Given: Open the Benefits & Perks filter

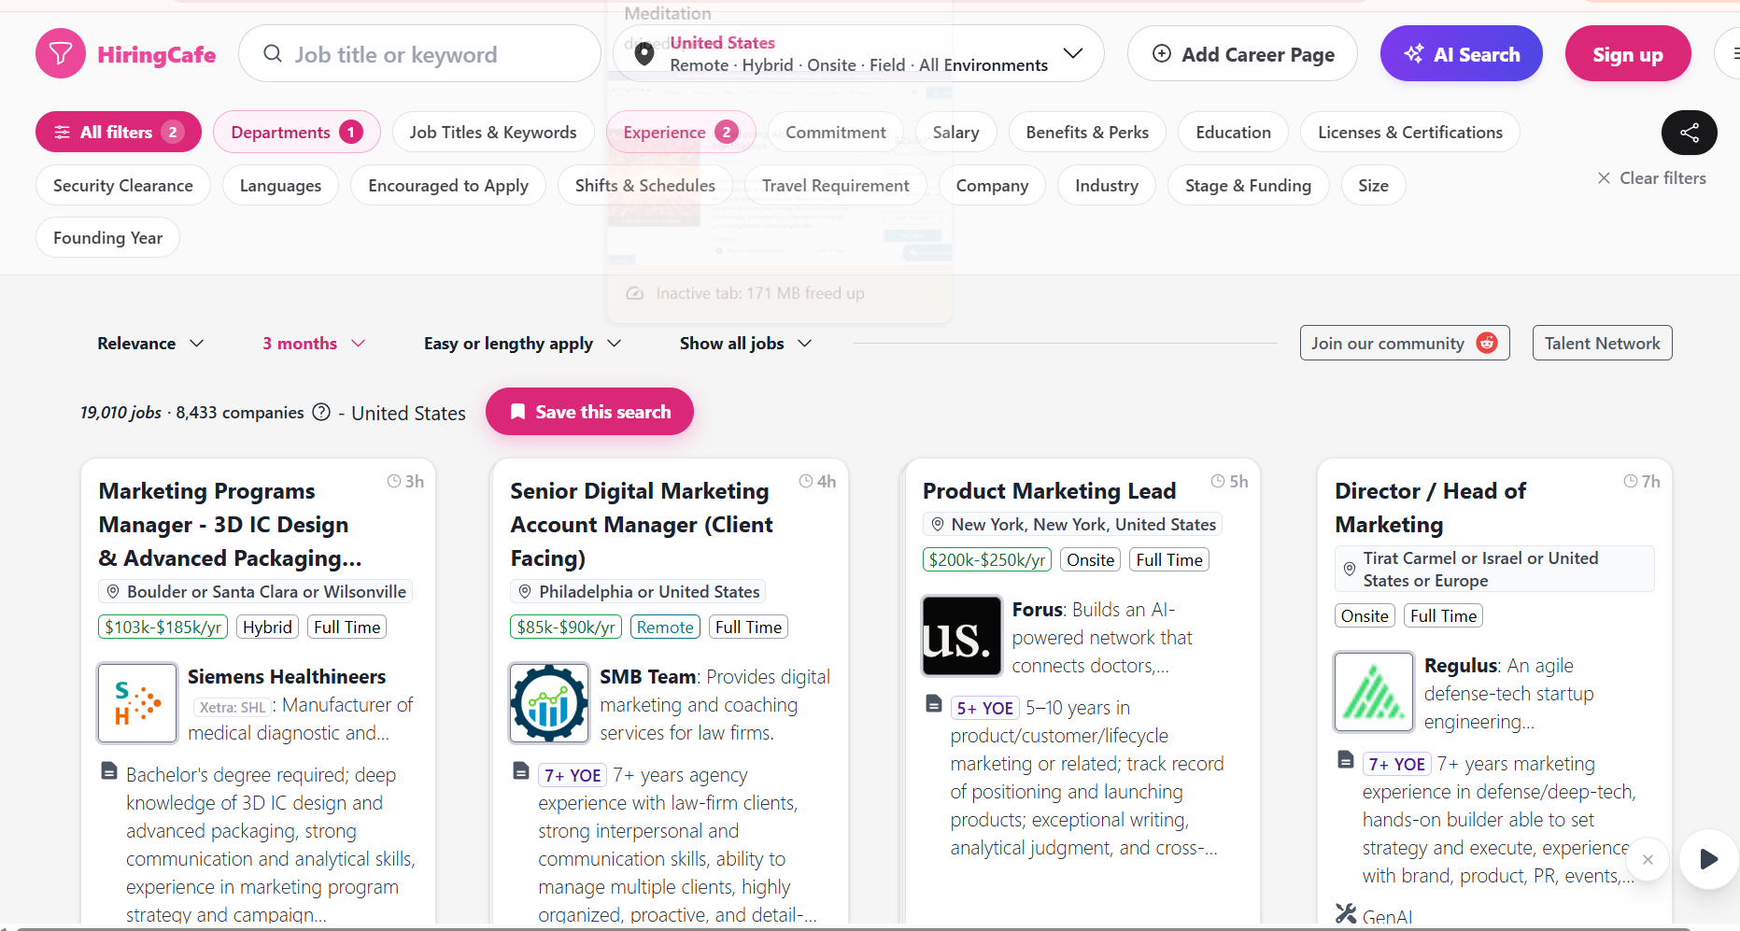Looking at the screenshot, I should click(x=1087, y=133).
